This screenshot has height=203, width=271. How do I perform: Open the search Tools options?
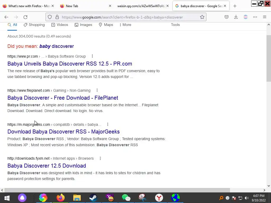click(175, 25)
